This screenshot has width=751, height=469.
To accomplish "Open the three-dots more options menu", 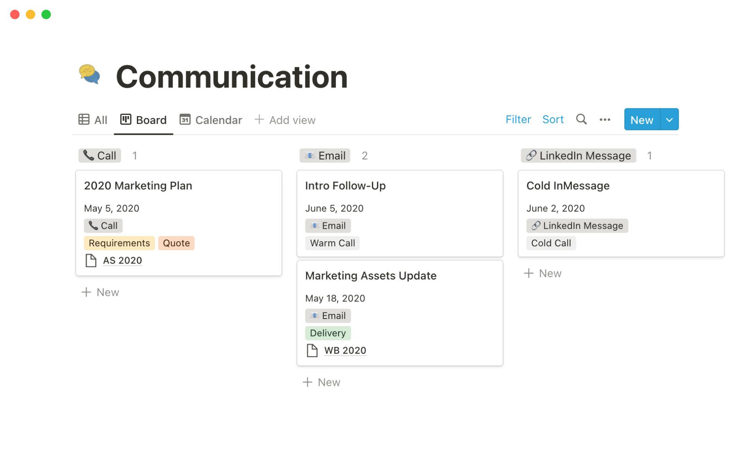I will point(605,120).
